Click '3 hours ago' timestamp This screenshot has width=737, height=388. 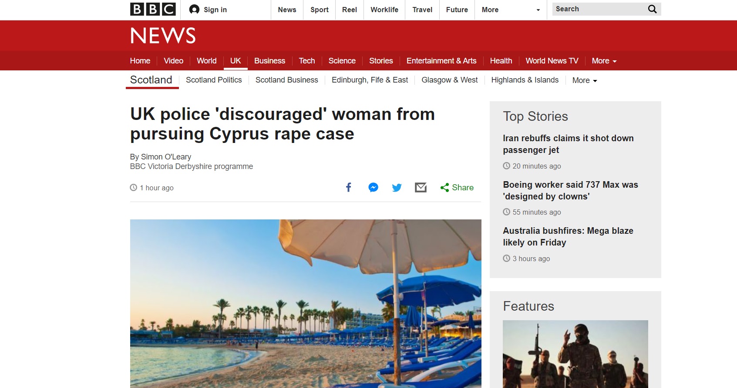(531, 259)
